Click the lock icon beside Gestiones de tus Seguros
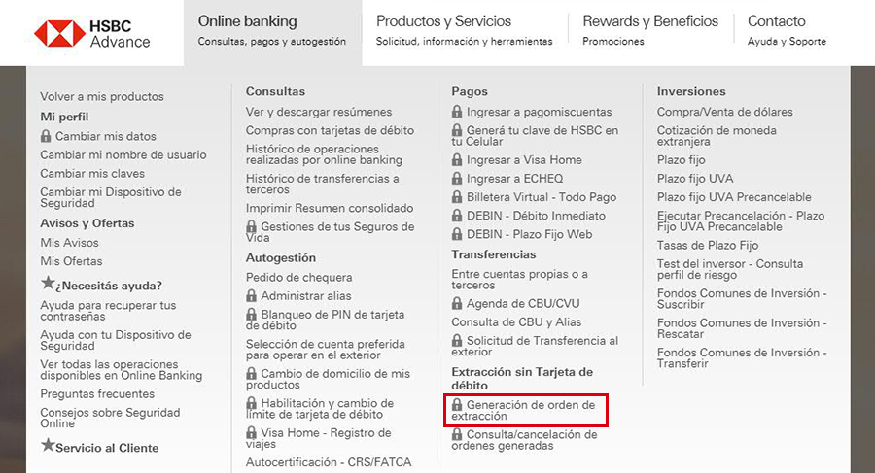 coord(251,226)
